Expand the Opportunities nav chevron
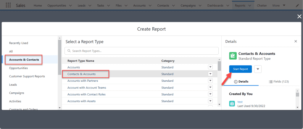This screenshot has width=303, height=129. coord(70,6)
